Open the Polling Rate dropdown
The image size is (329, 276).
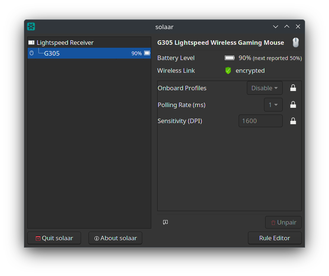[273, 104]
